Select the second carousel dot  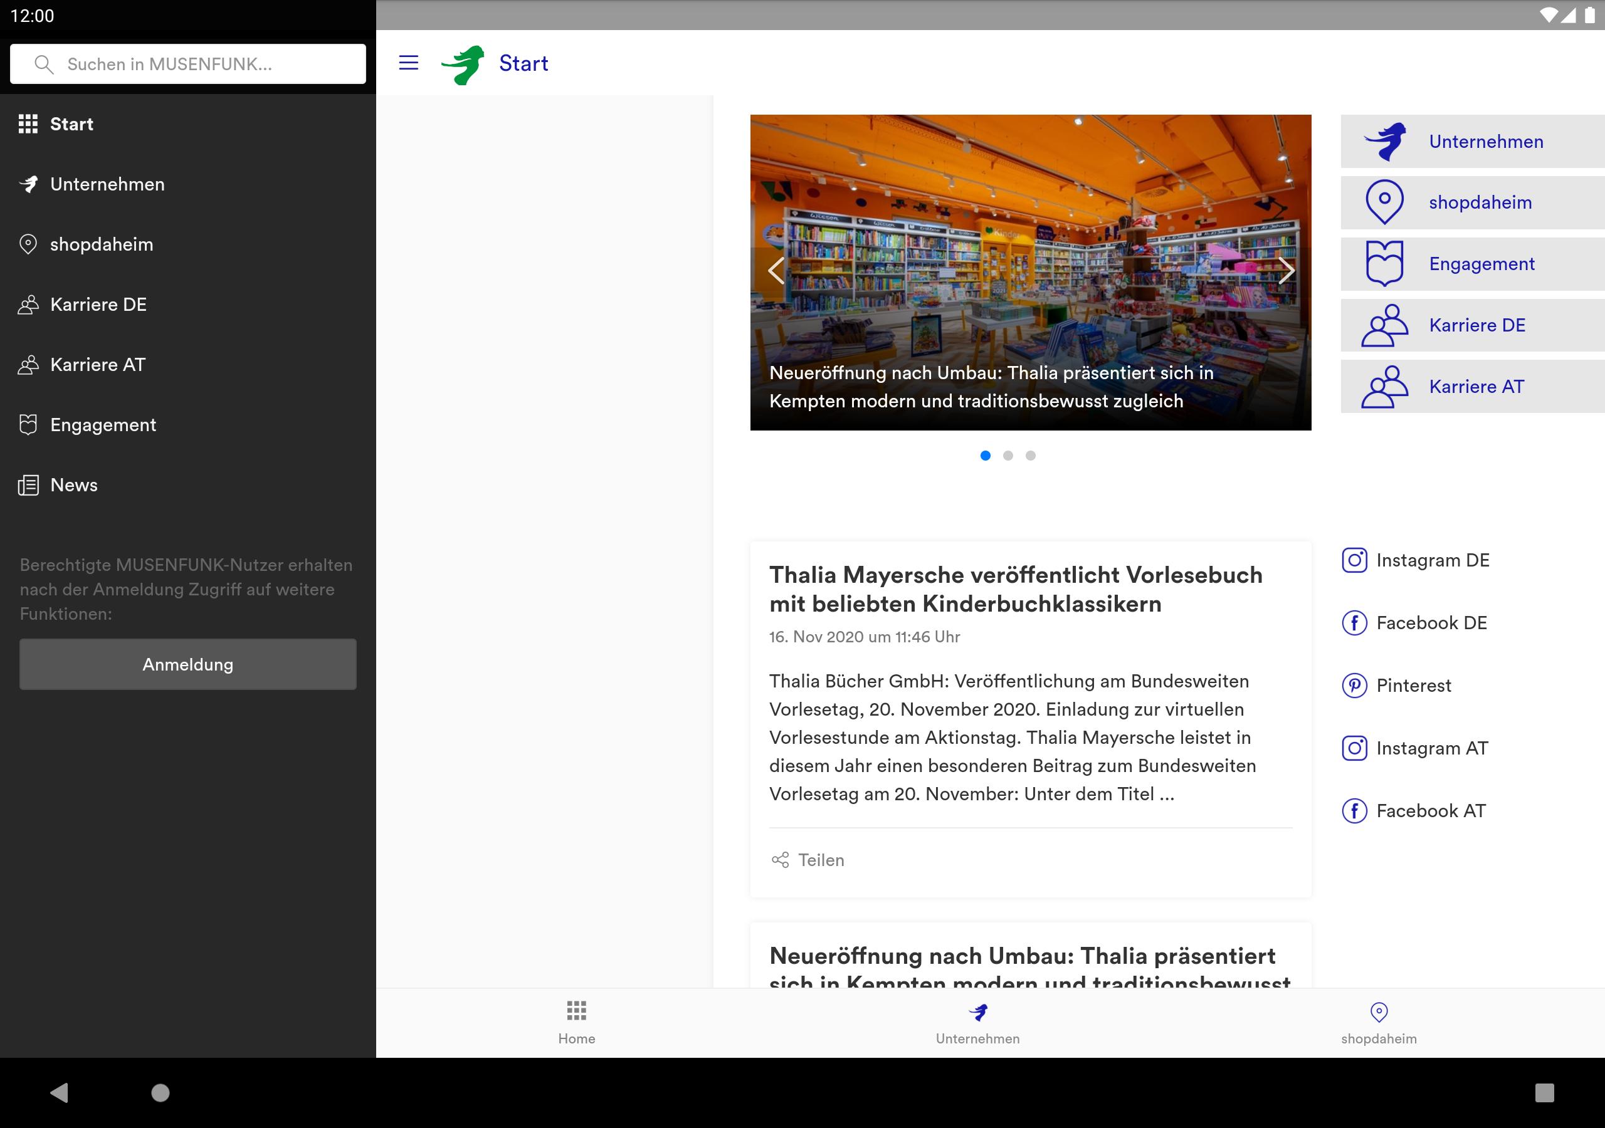1008,456
